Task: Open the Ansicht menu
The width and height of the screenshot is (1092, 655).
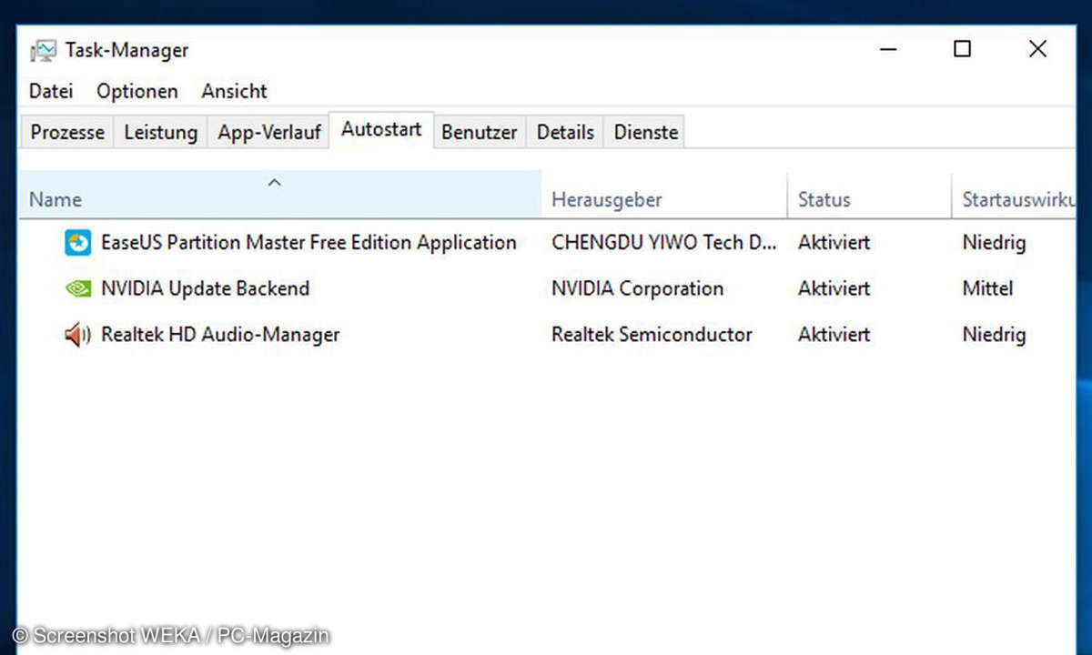Action: 235,91
